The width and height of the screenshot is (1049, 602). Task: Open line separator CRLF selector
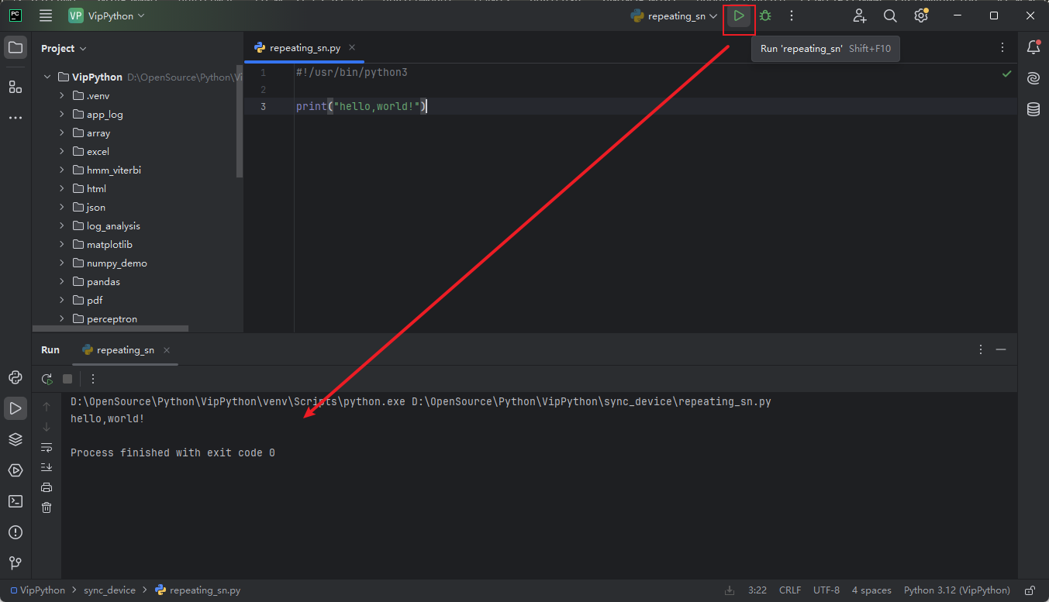tap(790, 590)
